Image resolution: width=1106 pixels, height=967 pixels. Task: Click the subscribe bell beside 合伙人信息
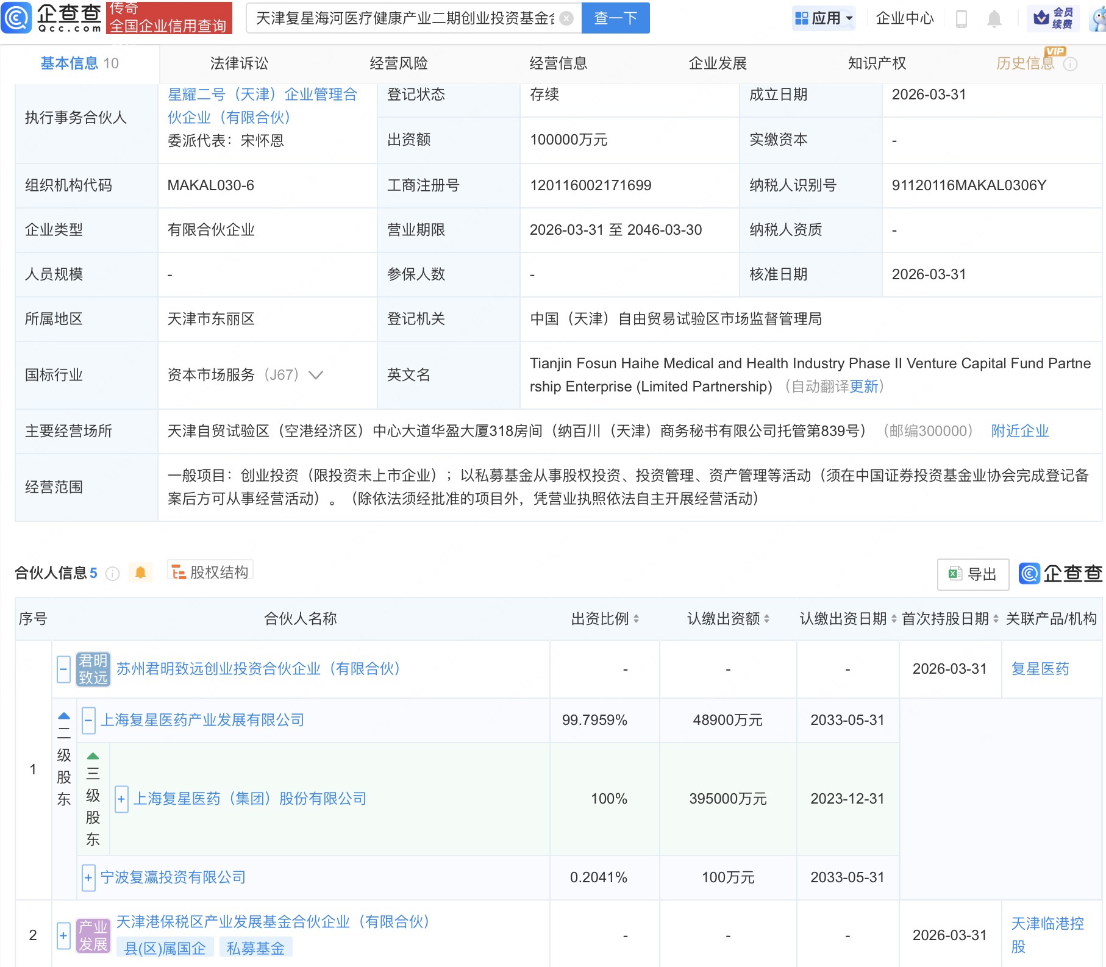click(141, 573)
